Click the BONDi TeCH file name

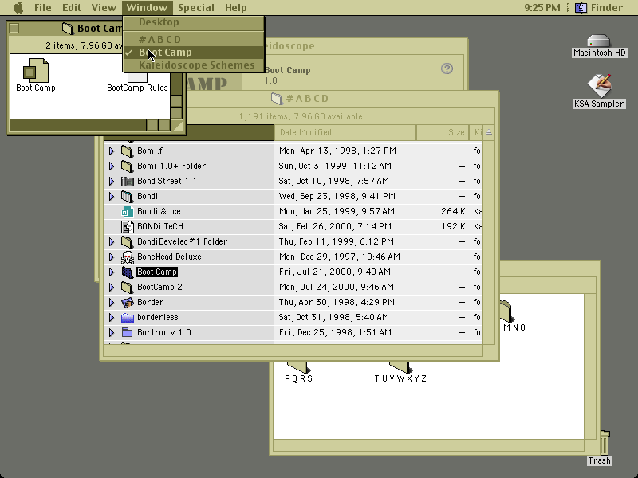coord(160,227)
